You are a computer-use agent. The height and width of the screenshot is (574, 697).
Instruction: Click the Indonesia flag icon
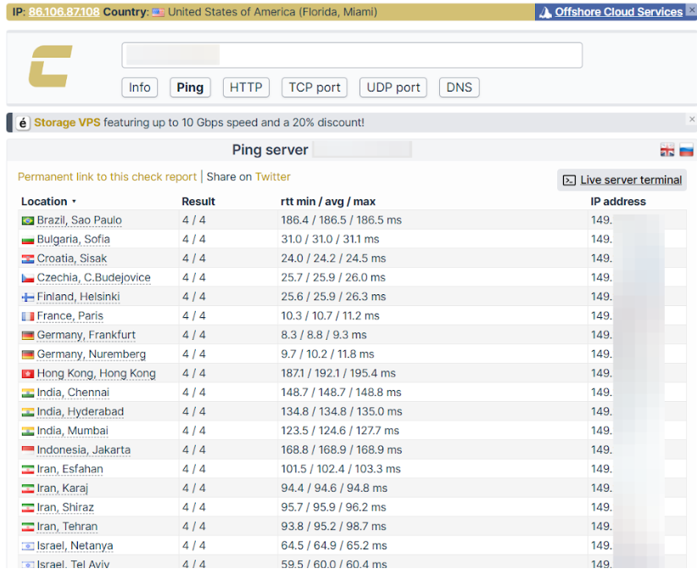click(28, 450)
